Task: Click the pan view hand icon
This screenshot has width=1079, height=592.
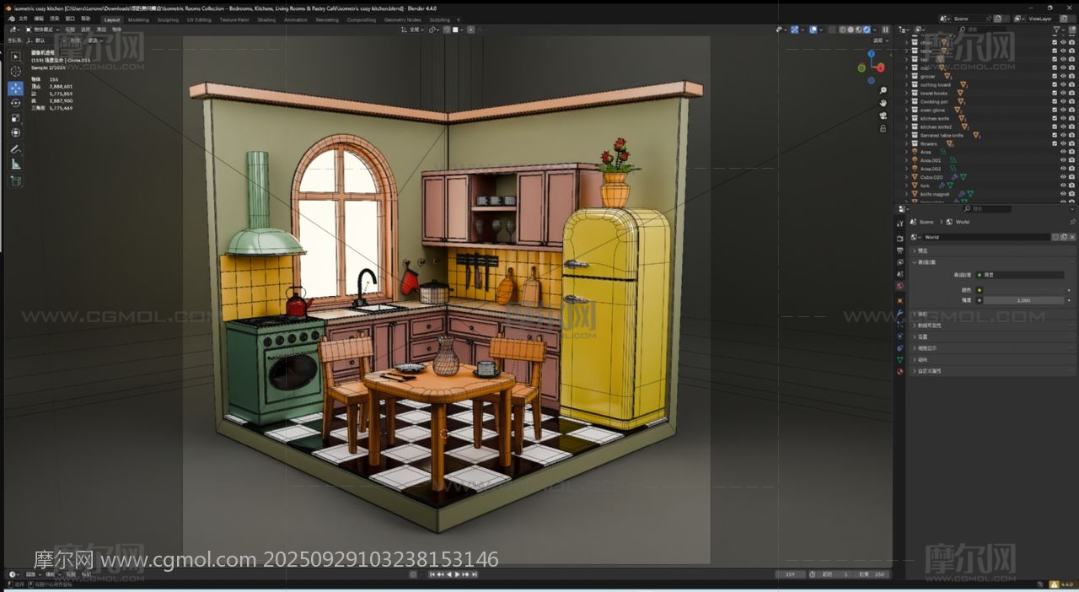Action: coord(883,103)
